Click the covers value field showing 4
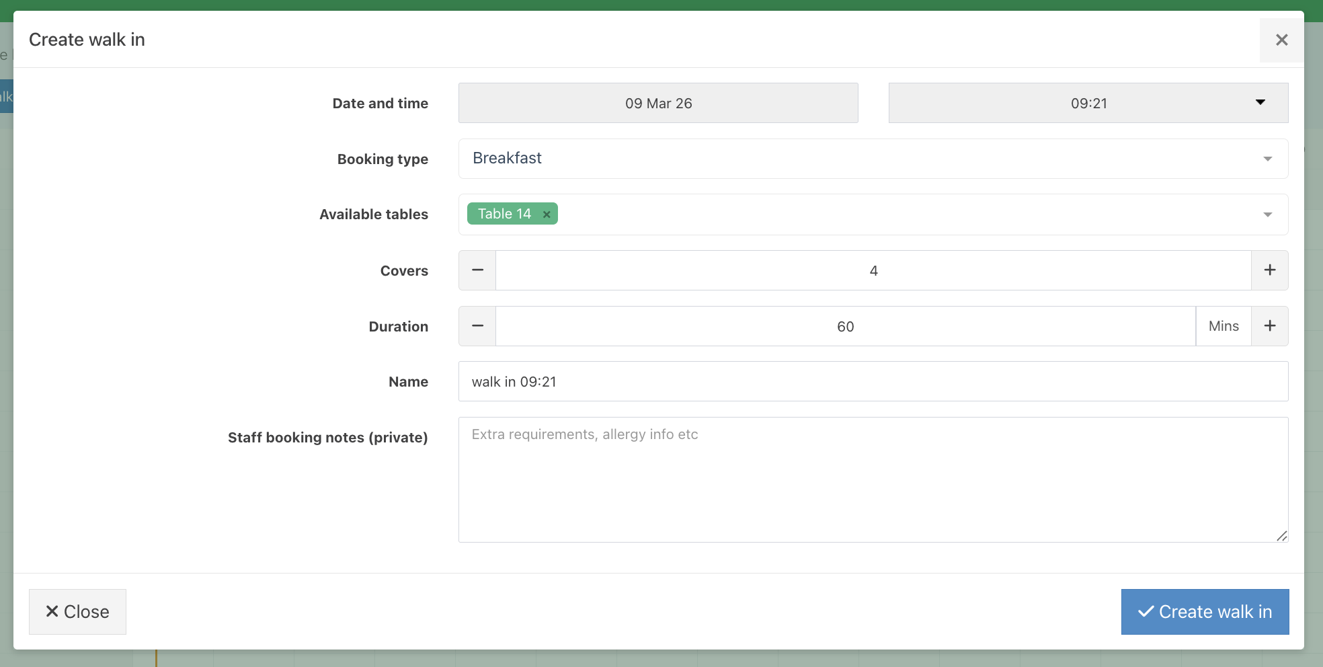Screen dimensions: 1323x667 [873, 270]
